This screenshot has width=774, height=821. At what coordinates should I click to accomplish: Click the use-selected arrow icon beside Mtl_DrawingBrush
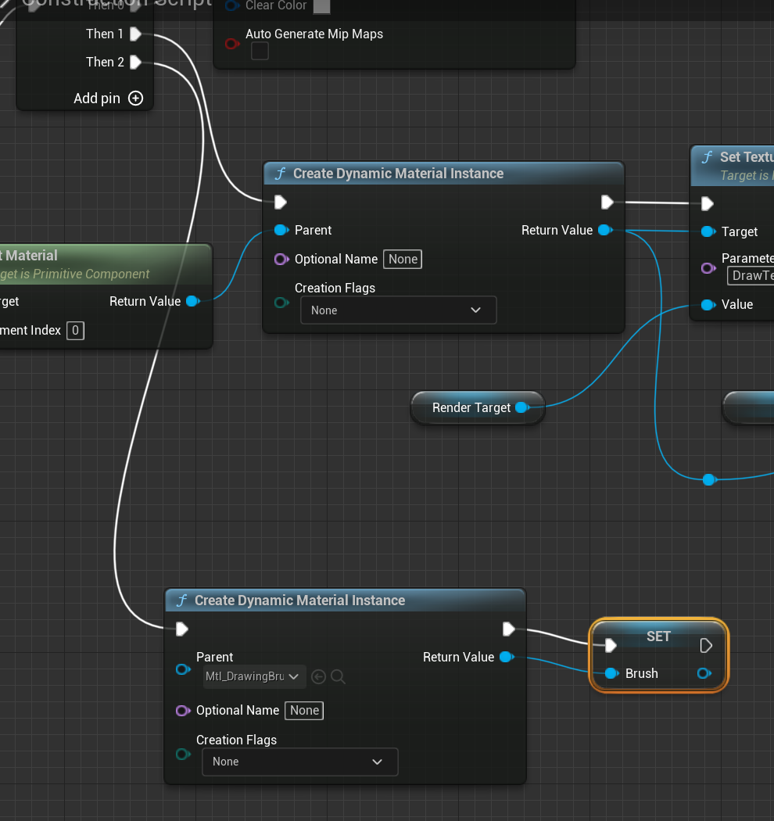318,676
